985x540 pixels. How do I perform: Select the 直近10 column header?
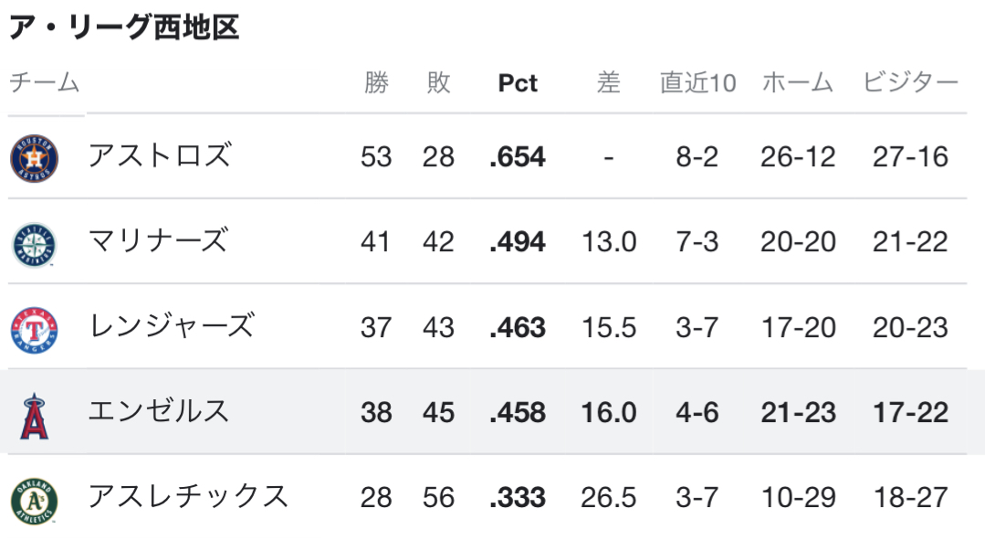pos(697,82)
